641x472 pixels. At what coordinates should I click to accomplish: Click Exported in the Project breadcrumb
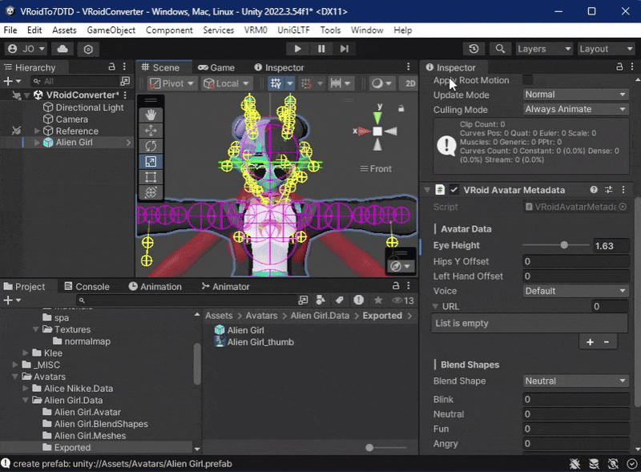[x=382, y=316]
